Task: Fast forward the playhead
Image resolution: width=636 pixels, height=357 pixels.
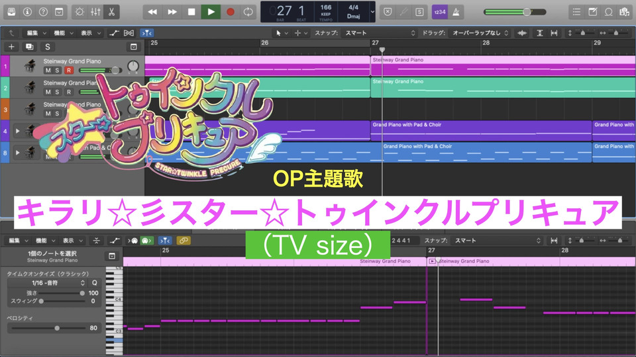Action: 172,12
